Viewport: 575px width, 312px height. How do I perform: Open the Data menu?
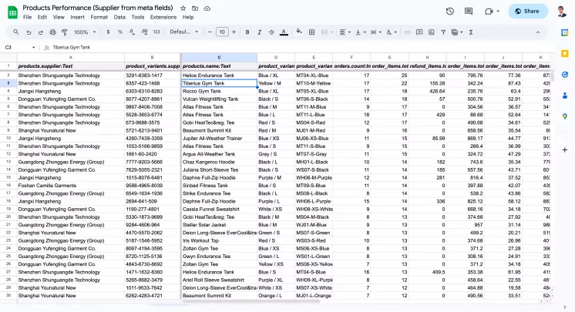(119, 17)
